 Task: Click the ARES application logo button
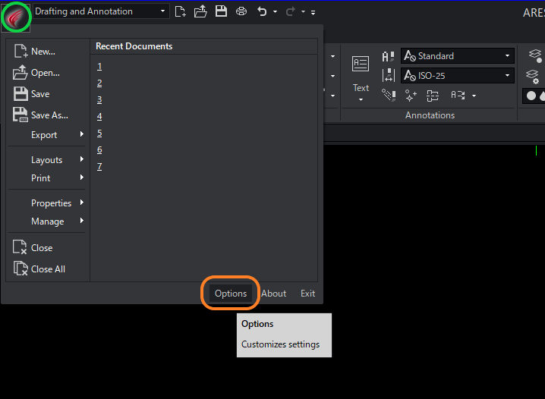pyautogui.click(x=16, y=17)
